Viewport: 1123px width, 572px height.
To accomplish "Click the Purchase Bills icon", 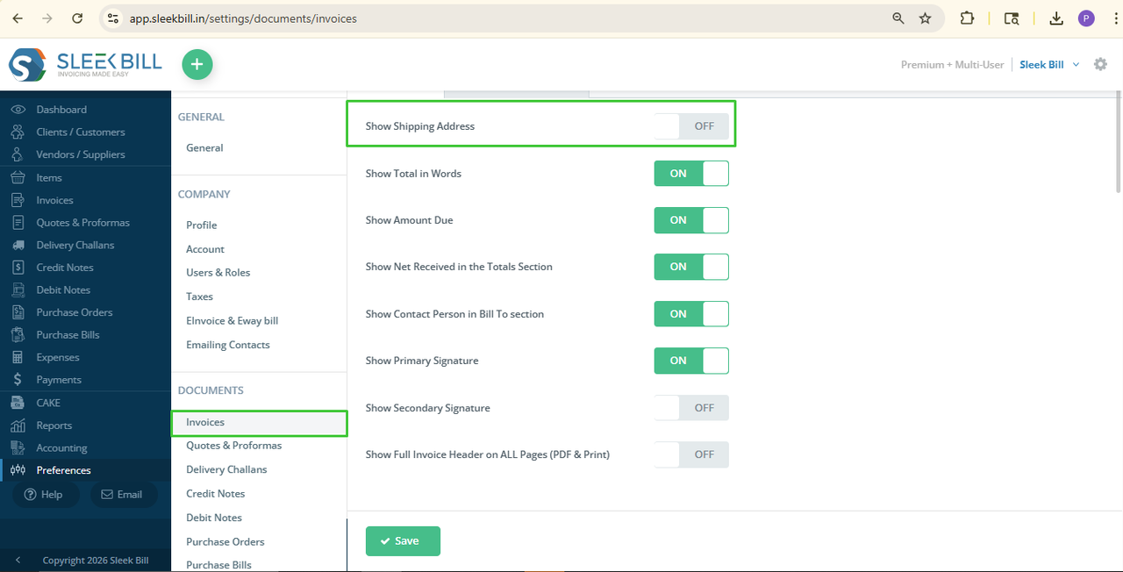I will (x=18, y=335).
